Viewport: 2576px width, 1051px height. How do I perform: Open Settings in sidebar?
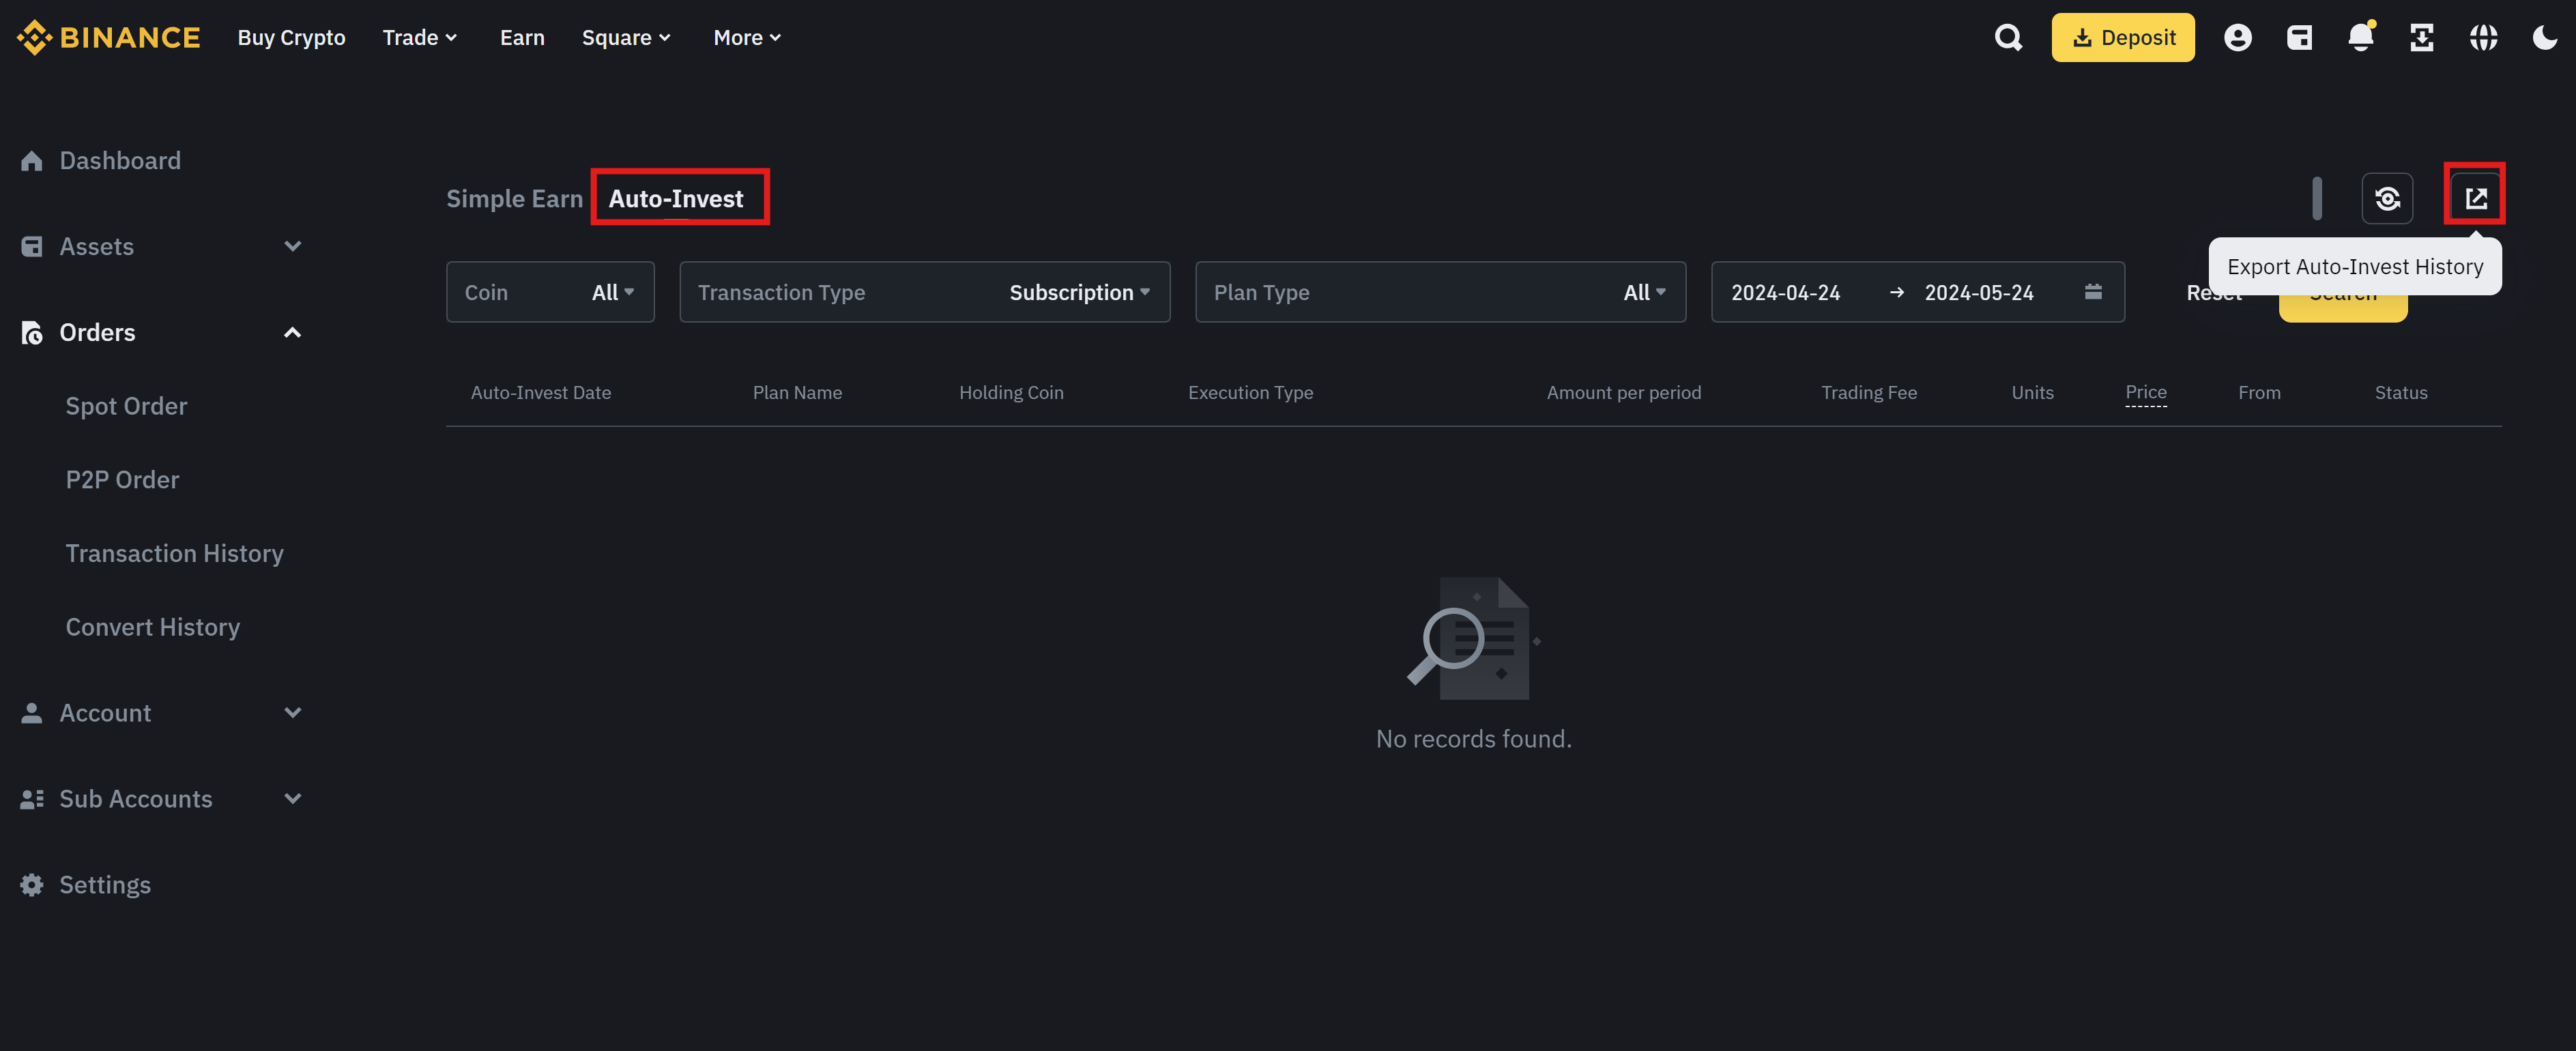point(105,884)
